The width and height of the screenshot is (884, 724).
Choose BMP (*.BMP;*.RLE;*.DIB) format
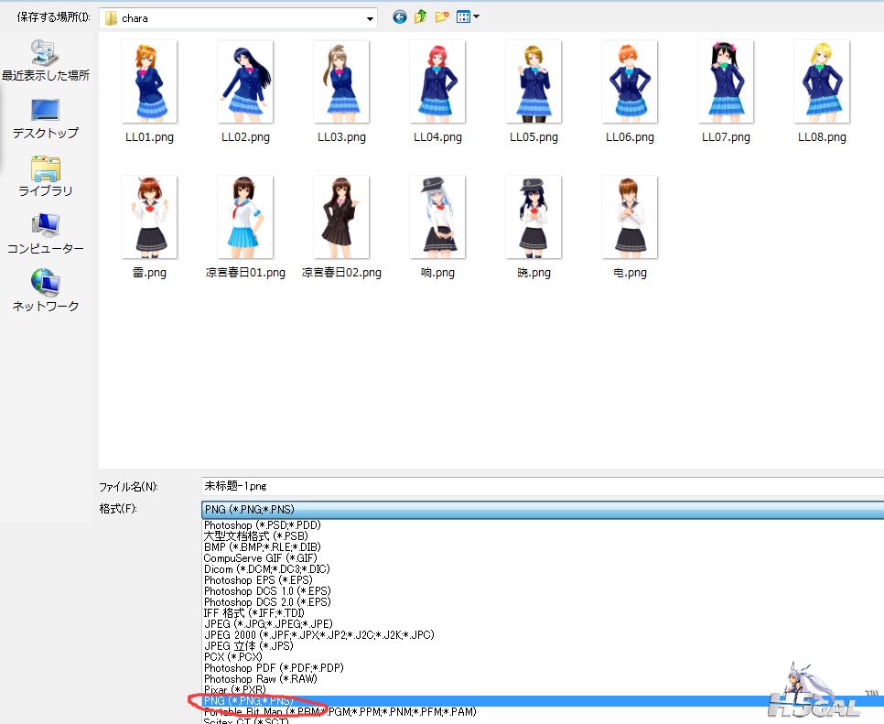click(262, 547)
